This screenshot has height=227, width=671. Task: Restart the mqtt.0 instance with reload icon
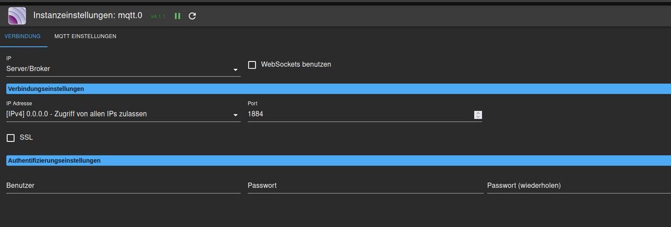point(192,16)
